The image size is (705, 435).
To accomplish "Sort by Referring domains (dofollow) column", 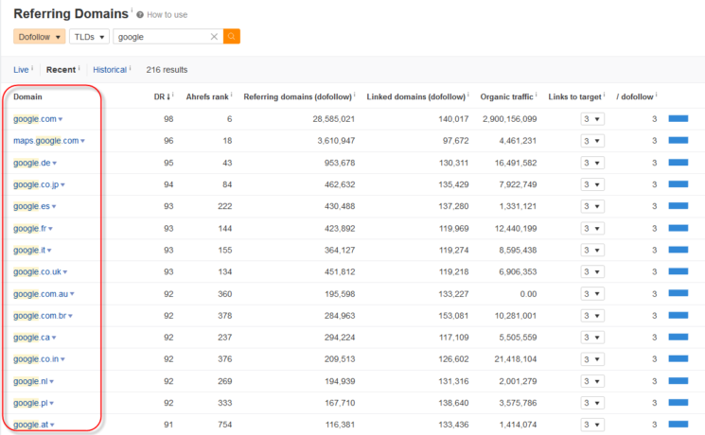I will coord(298,96).
